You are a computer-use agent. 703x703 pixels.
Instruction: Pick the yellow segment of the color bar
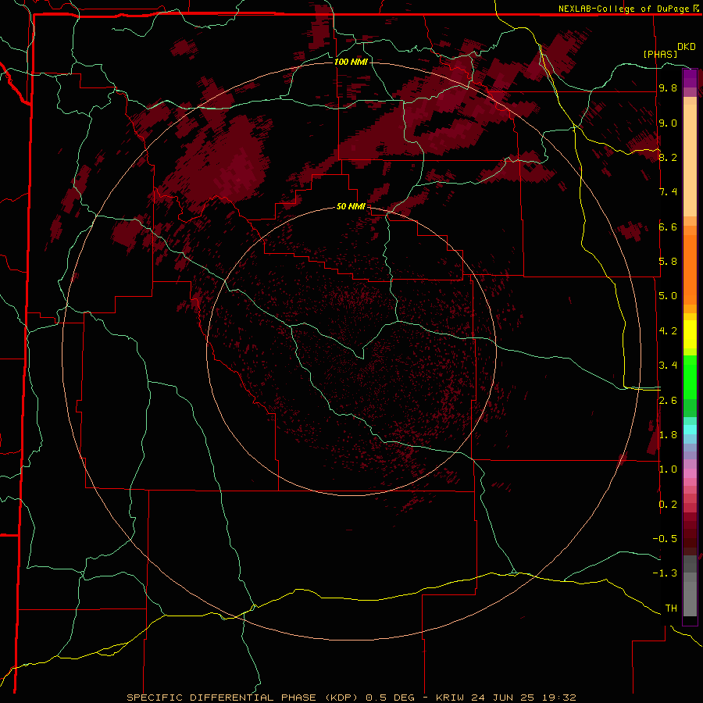[x=690, y=334]
